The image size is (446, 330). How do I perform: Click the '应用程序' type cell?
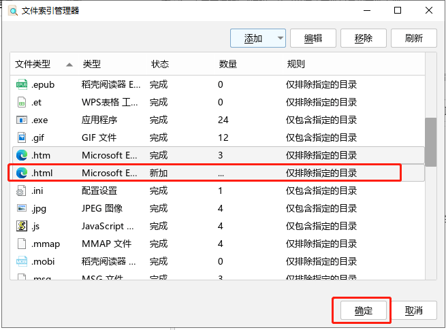(x=99, y=120)
